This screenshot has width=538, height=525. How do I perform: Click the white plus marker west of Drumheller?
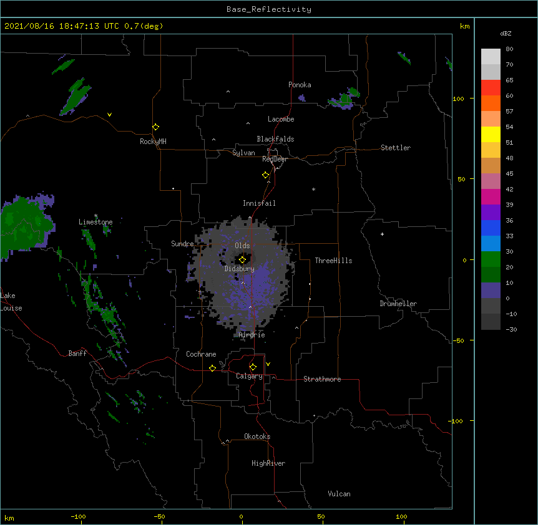tap(382, 234)
